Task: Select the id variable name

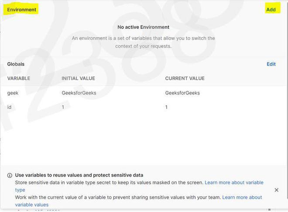Action: [x=10, y=107]
